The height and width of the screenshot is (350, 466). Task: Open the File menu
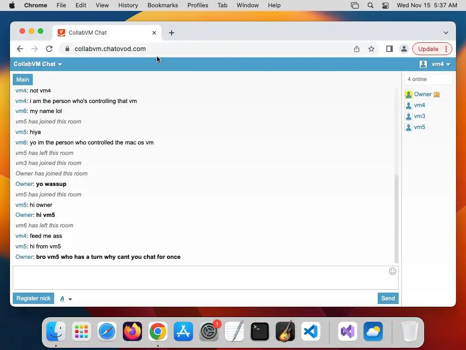[x=61, y=5]
